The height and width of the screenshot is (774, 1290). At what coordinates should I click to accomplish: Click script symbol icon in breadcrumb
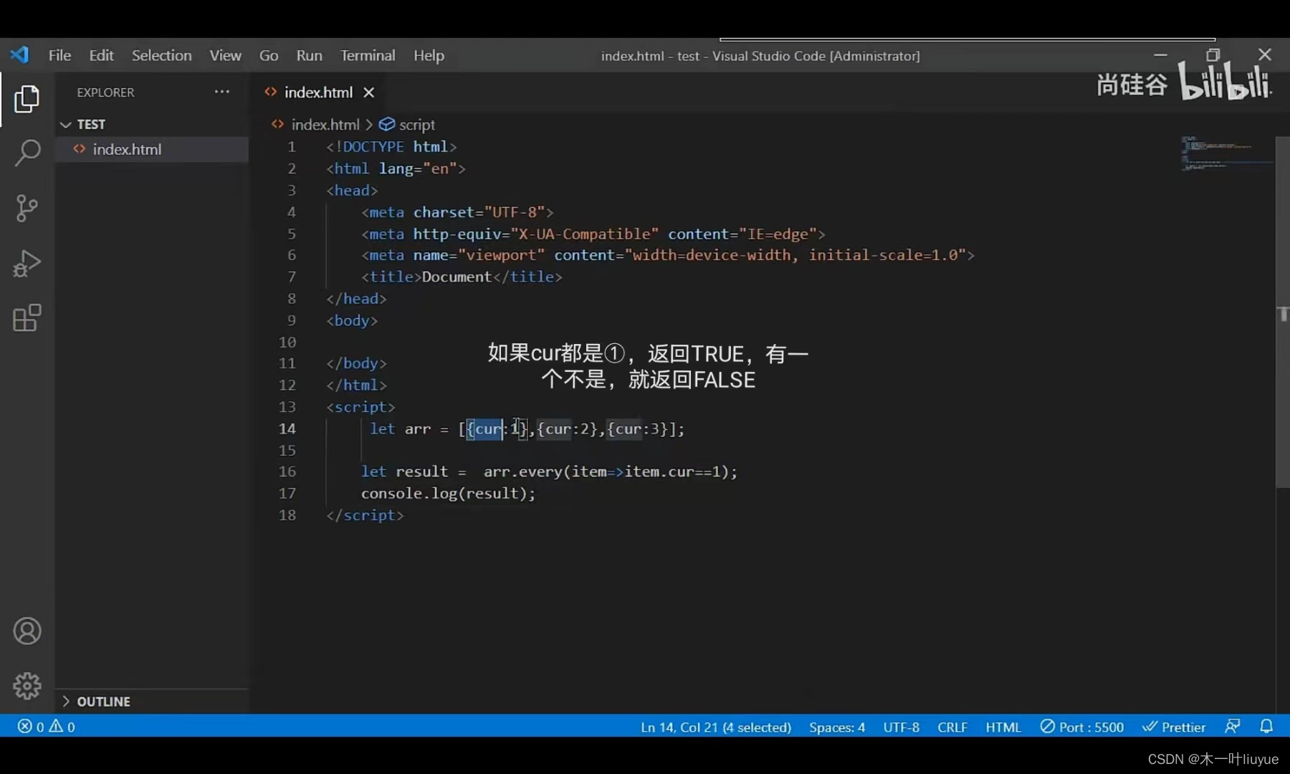pyautogui.click(x=387, y=125)
